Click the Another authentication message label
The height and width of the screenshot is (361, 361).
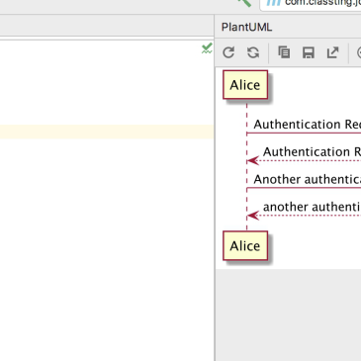[x=307, y=179]
